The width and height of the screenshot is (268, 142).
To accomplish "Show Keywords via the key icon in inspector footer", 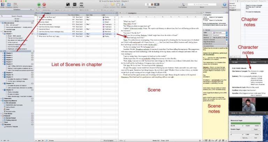I will (x=213, y=141).
